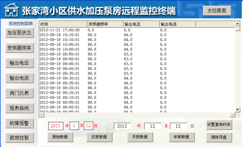Click the horizontal scroll right arrow
Viewport: 243px width, 147px height.
click(232, 115)
